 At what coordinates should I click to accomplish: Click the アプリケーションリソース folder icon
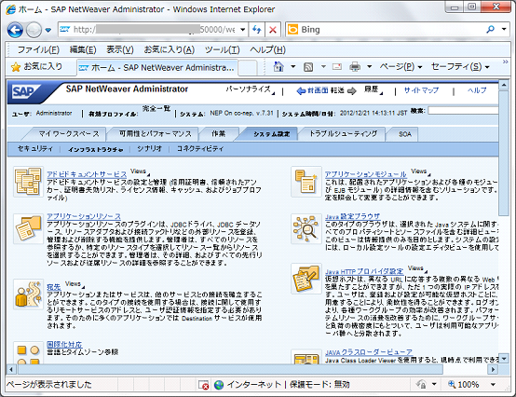click(28, 228)
